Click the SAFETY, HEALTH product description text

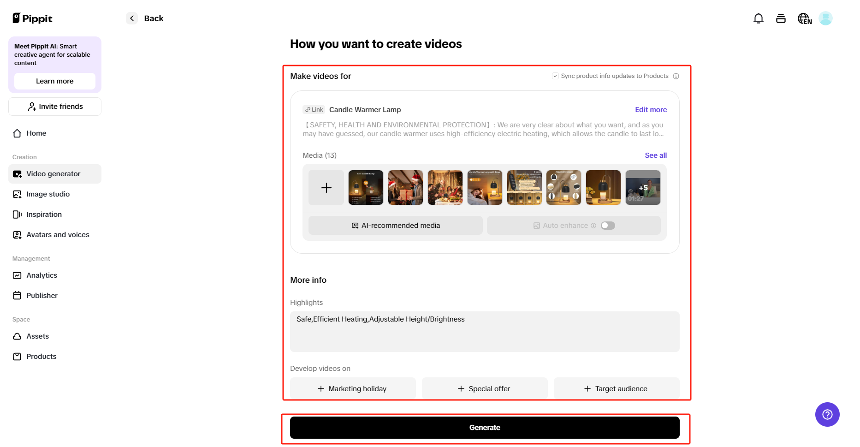[x=484, y=129]
